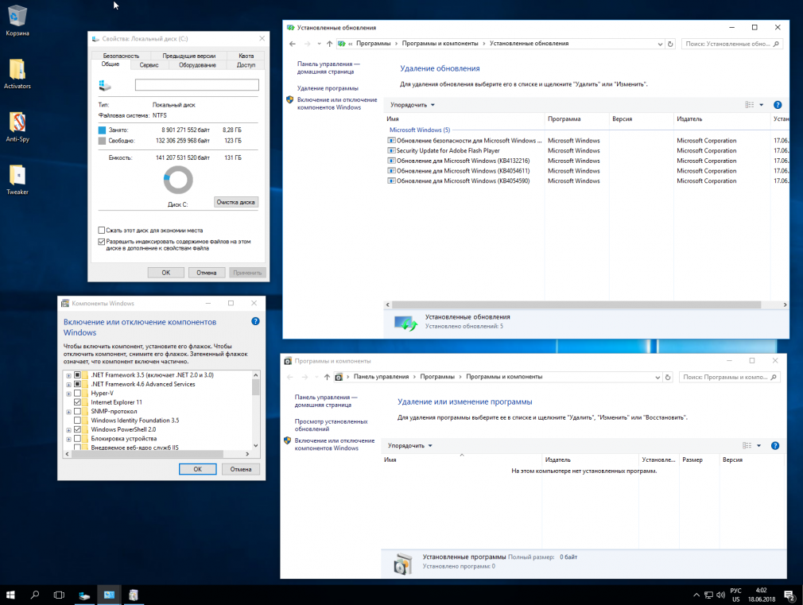Image resolution: width=803 pixels, height=605 pixels.
Task: Expand the SNMP-протокол tree node
Action: pos(68,412)
